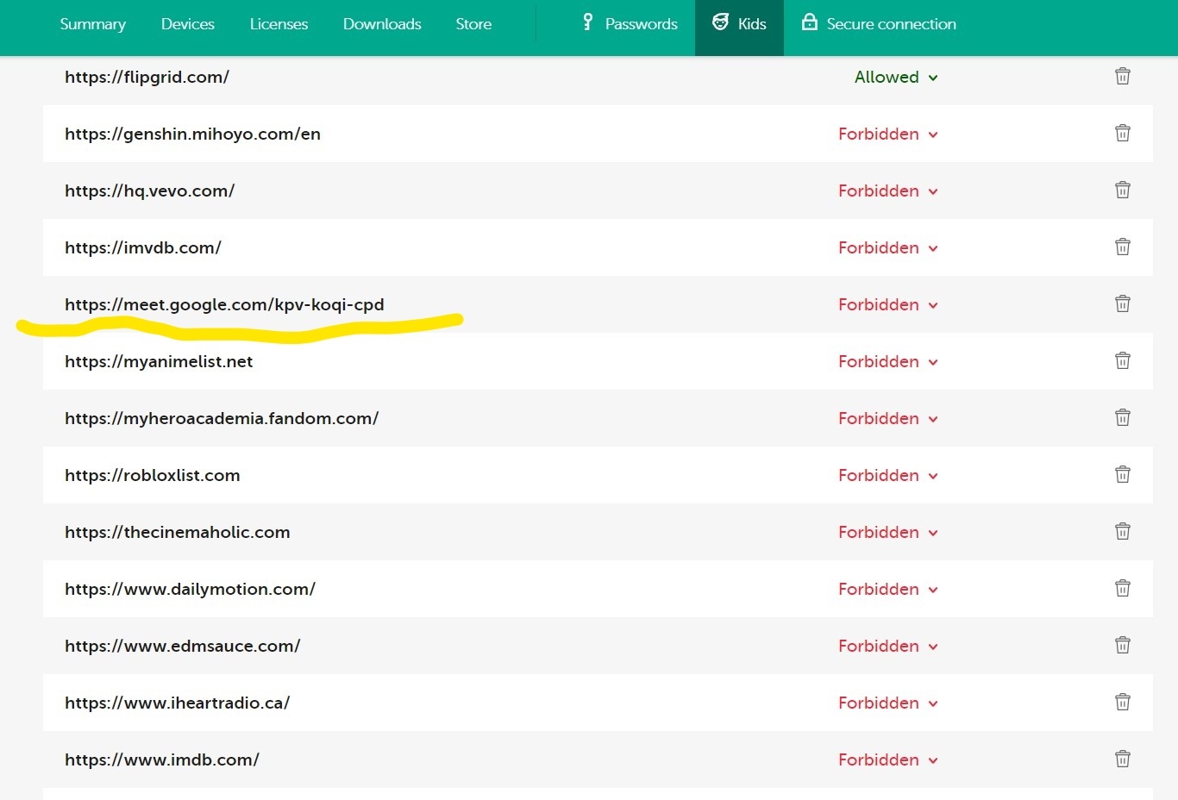Expand the Forbidden dropdown for meet.google.com
This screenshot has width=1178, height=800.
pos(888,304)
